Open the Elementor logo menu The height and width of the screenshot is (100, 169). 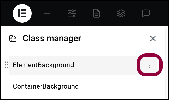click(x=22, y=13)
